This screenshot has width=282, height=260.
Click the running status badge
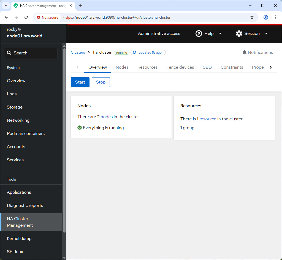click(121, 52)
